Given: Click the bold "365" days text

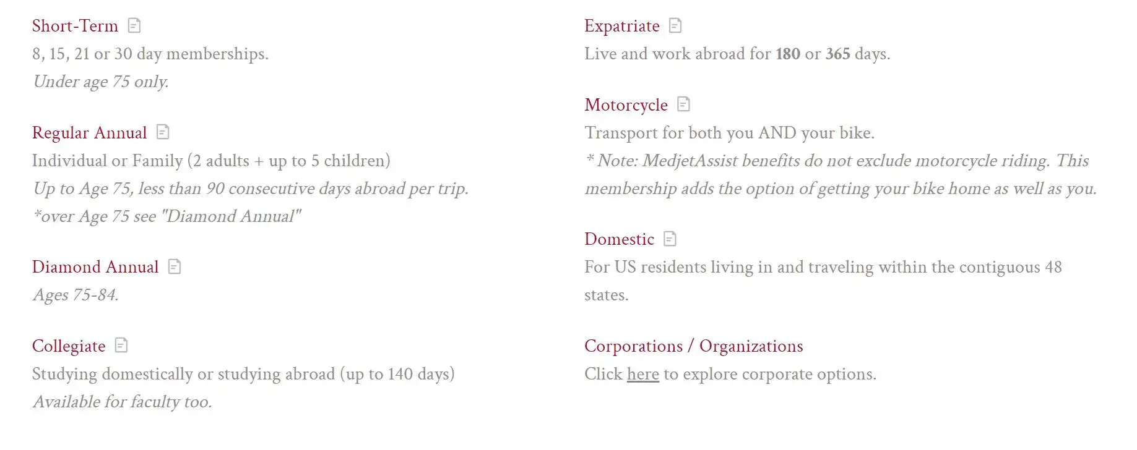Looking at the screenshot, I should pyautogui.click(x=837, y=54).
